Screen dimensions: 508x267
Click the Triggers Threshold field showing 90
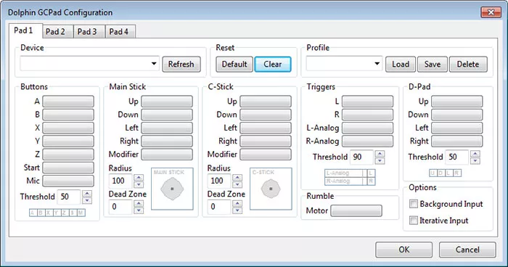coord(362,157)
